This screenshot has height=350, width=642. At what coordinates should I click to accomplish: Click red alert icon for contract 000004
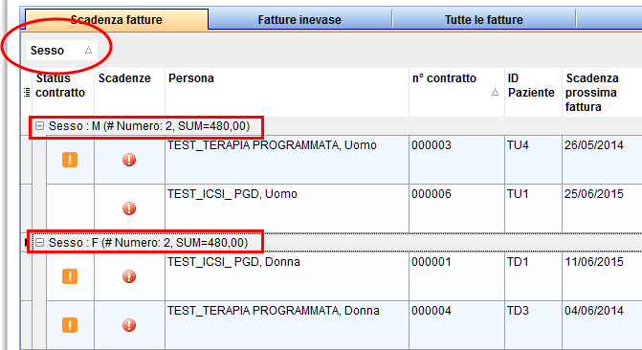click(x=129, y=325)
